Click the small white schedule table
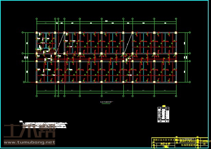Viewport: 211px width, 149px height. point(163,115)
